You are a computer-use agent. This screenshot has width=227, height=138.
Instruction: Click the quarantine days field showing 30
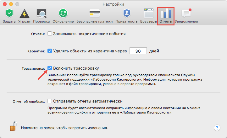click(138, 51)
